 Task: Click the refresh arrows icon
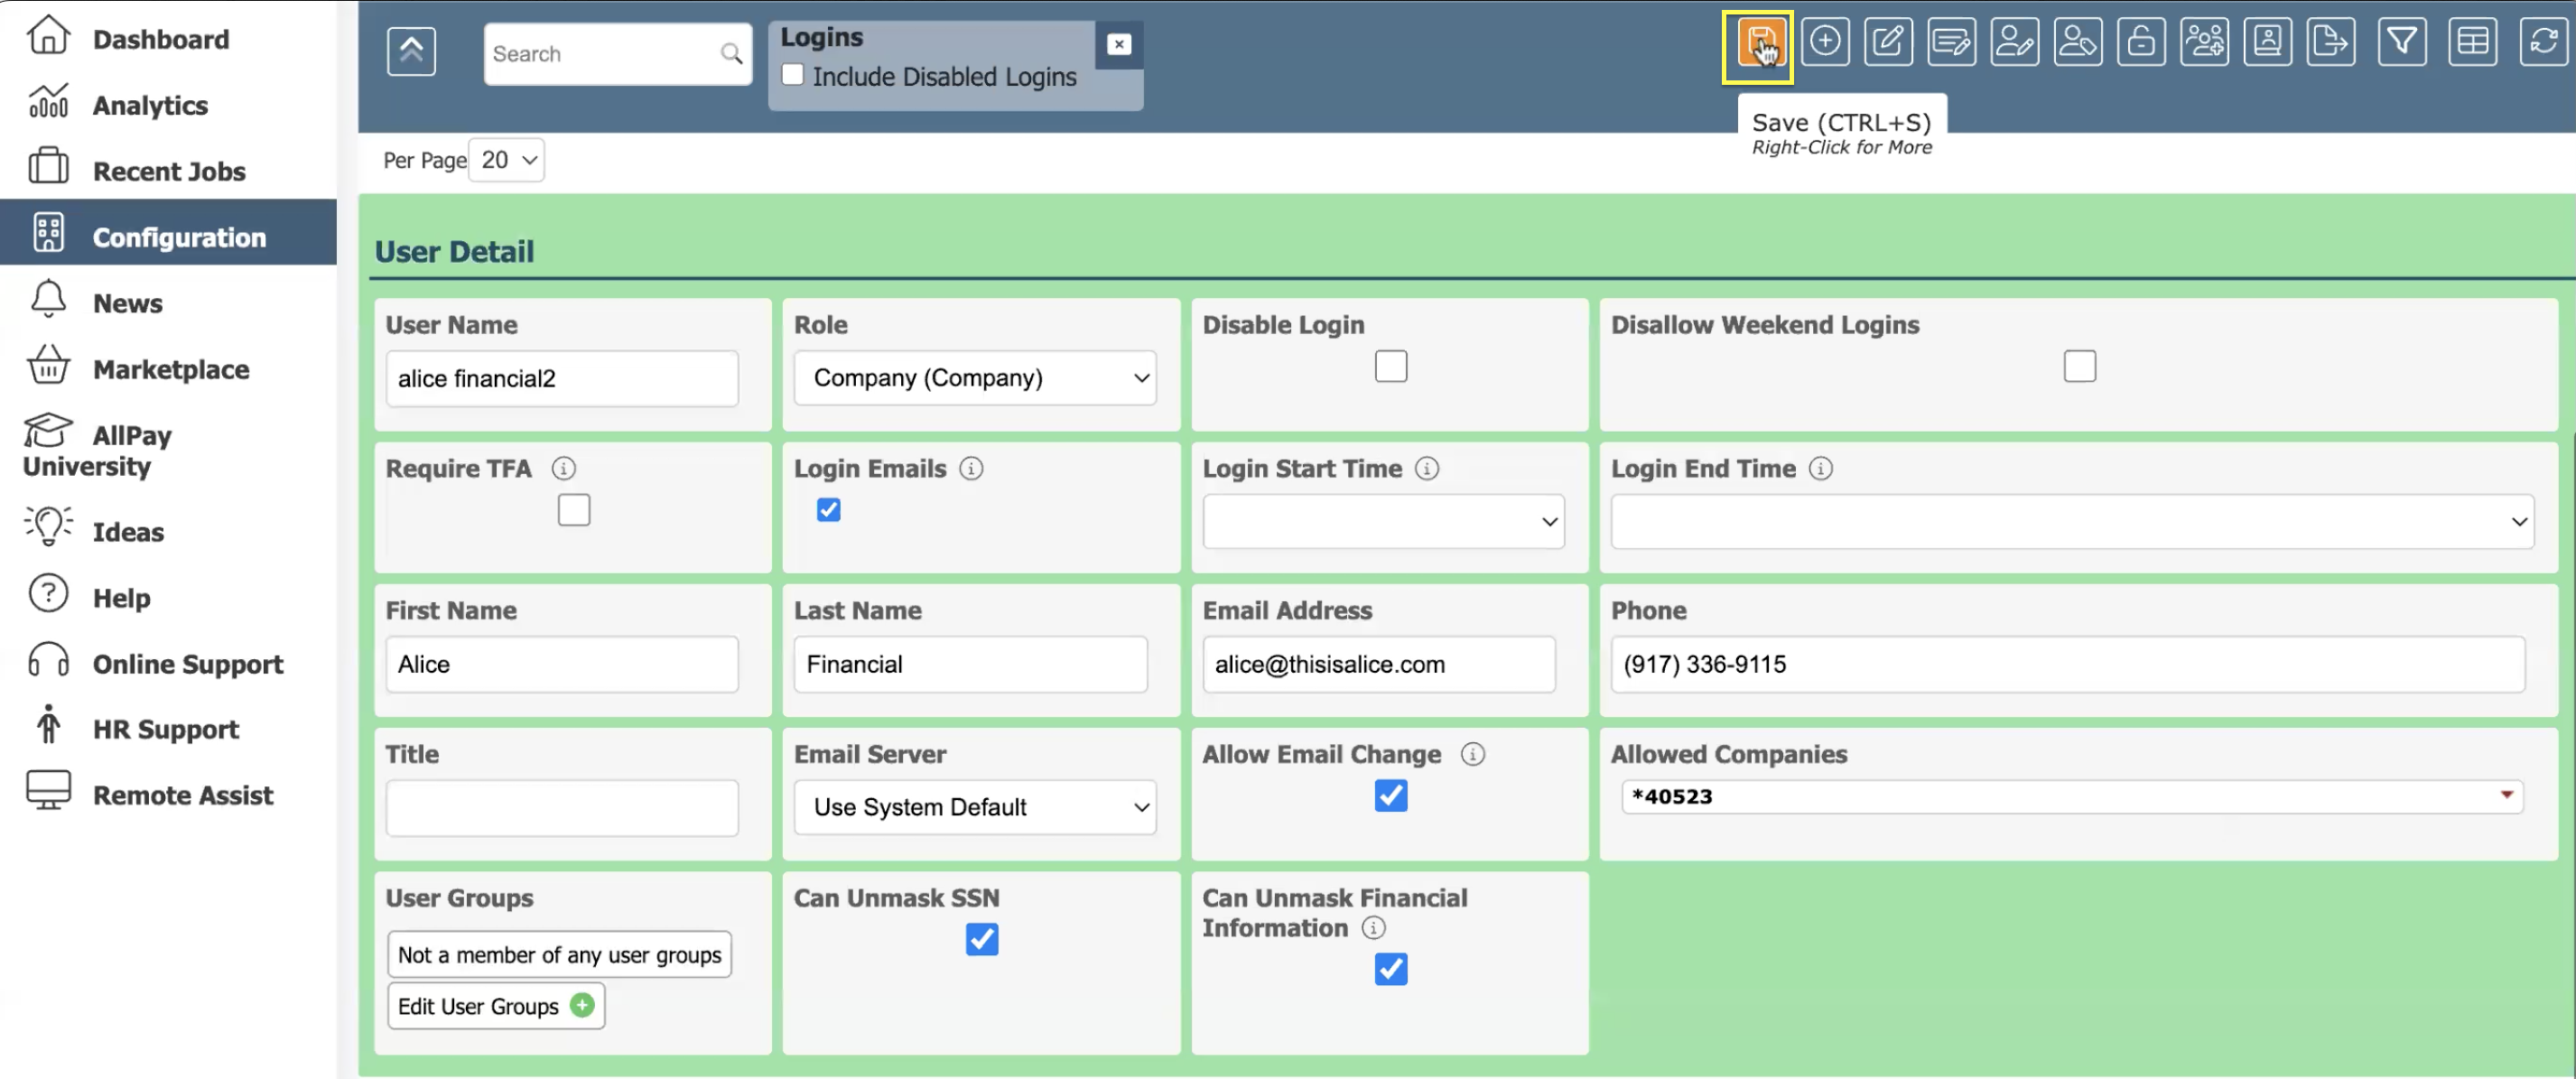point(2542,42)
